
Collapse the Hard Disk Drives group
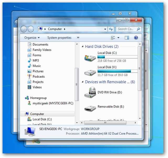click(x=82, y=46)
